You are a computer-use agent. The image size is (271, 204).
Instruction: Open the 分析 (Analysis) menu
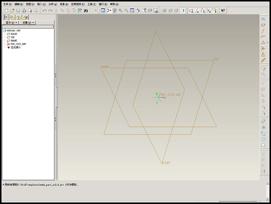(x=52, y=4)
